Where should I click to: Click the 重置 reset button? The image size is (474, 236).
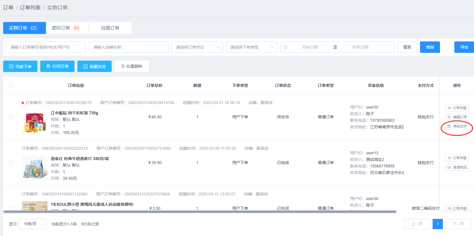pyautogui.click(x=407, y=47)
